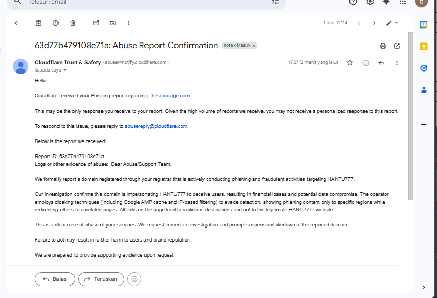The height and width of the screenshot is (298, 437).
Task: Click the email vertical scrollbar
Action: tap(410, 116)
